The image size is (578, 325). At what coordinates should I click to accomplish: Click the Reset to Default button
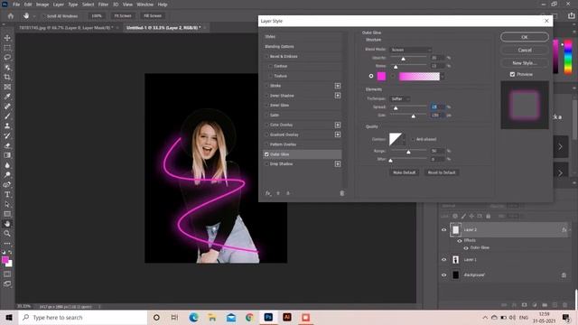coord(442,172)
